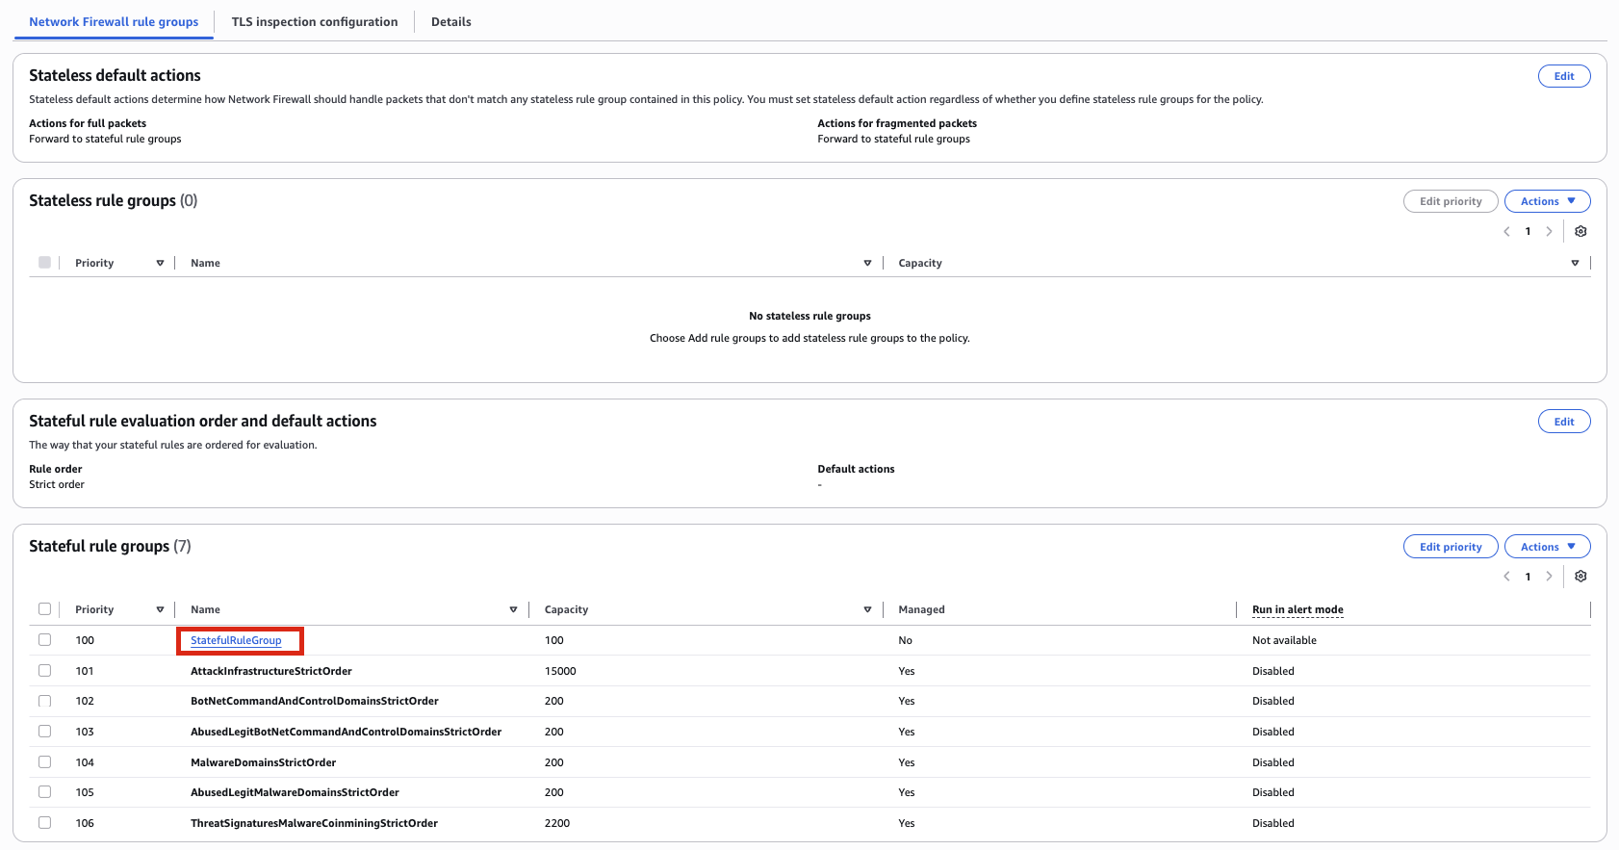Go to next page in stateful rule groups
This screenshot has height=850, width=1619.
pos(1549,577)
